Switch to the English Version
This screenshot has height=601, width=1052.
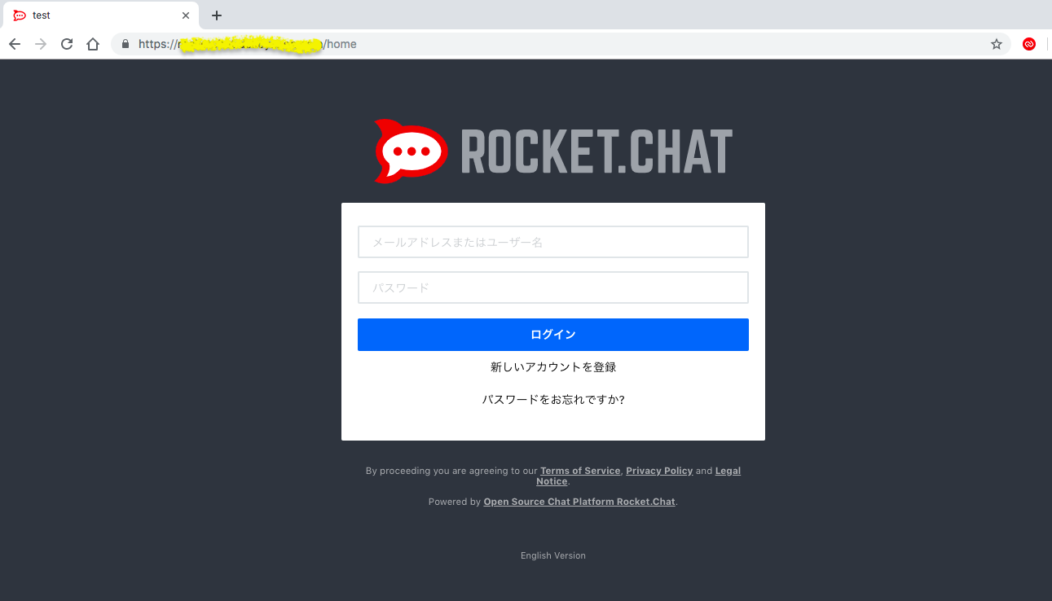coord(552,555)
